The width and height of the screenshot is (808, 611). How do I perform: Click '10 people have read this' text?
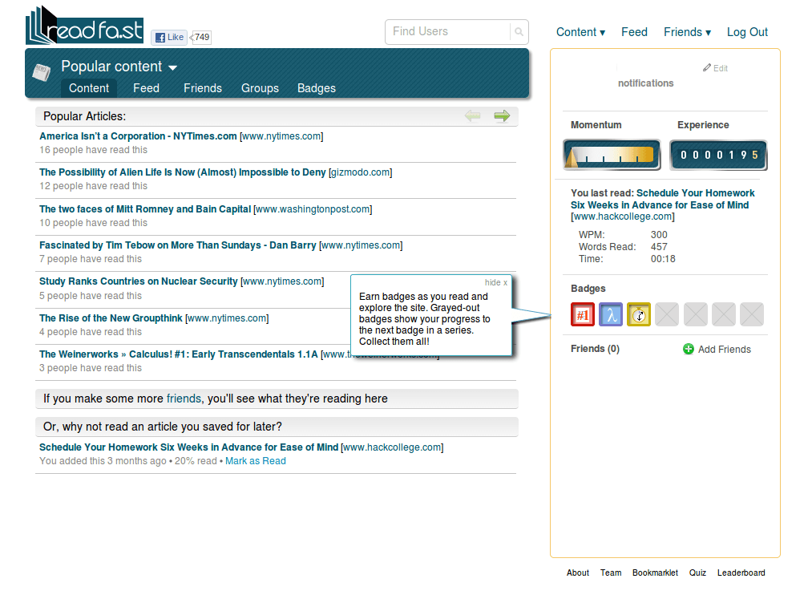click(93, 223)
